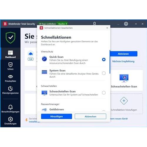Click the Aktivieren button
This screenshot has width=147, height=147.
pos(123,54)
